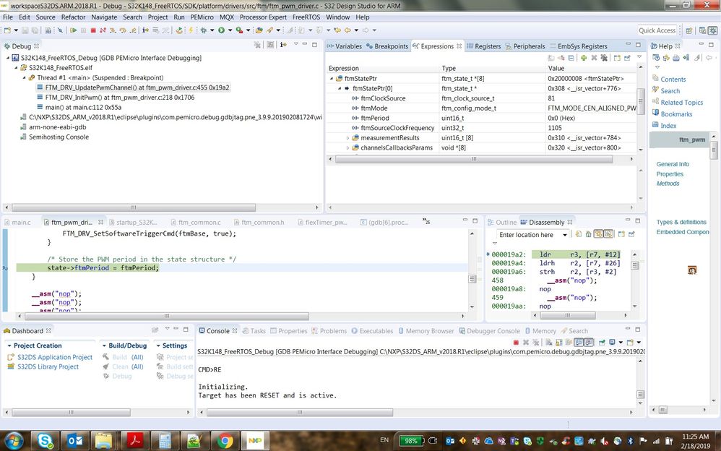Click the New file icon in toolbar
The height and width of the screenshot is (451, 721).
[x=8, y=30]
